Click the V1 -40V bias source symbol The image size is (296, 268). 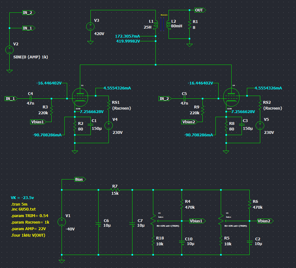[62, 222]
